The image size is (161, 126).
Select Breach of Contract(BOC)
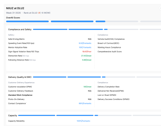pyautogui.click(x=108, y=43)
